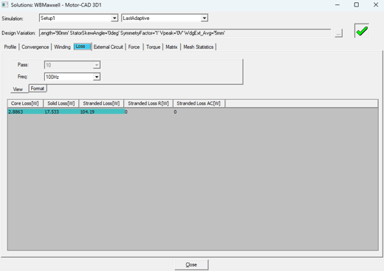Click the application icon in title bar
Screen dimensions: 384x271
(x=4, y=4)
